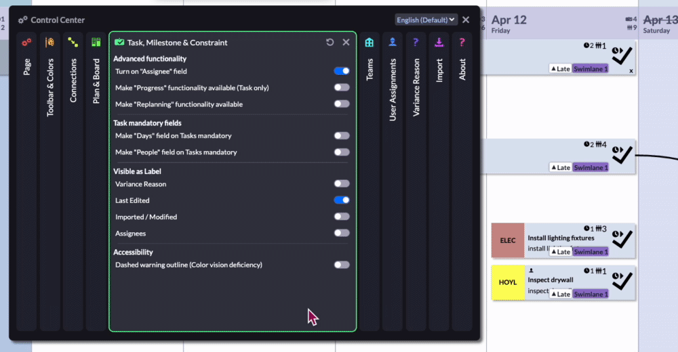This screenshot has width=678, height=352.
Task: Select the Apr 13 Saturday column header
Action: click(x=658, y=24)
